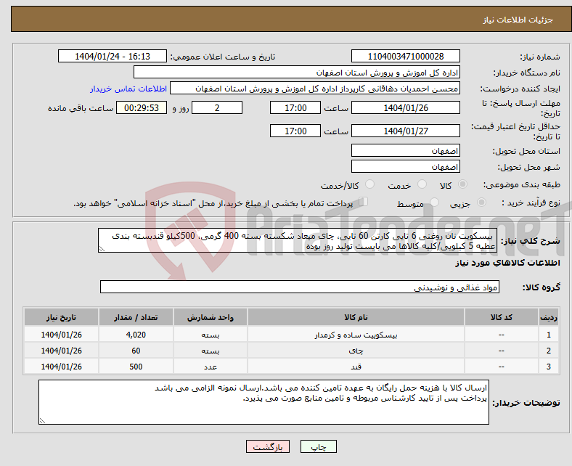Click the بیسکوییت ساده و کرمدار cell

point(356,335)
